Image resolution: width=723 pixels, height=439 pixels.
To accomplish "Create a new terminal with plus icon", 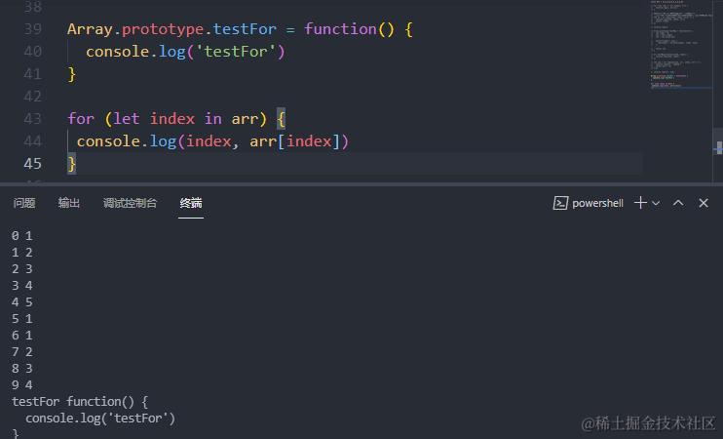I will (x=640, y=203).
